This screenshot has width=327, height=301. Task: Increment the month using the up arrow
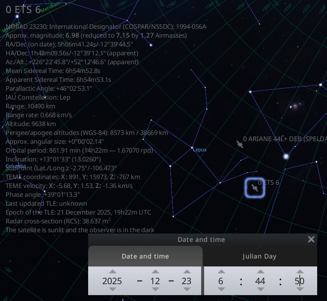155,272
